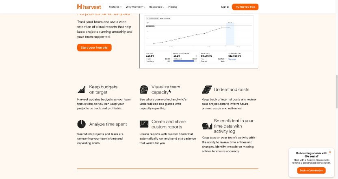Click the Understand costs heading
The width and height of the screenshot is (338, 179).
[232, 89]
